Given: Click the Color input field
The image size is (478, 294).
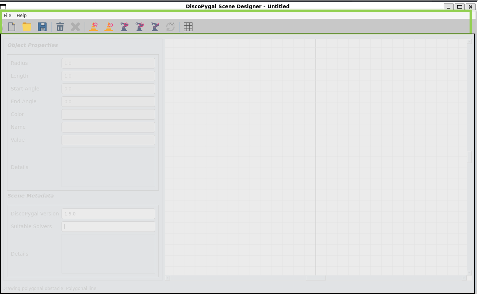Looking at the screenshot, I should (x=108, y=114).
